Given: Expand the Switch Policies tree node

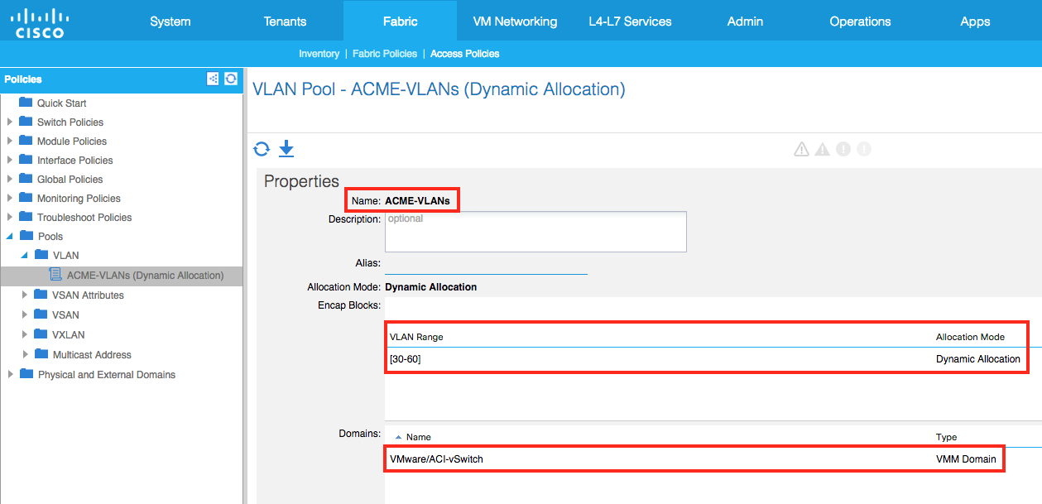Looking at the screenshot, I should [10, 122].
